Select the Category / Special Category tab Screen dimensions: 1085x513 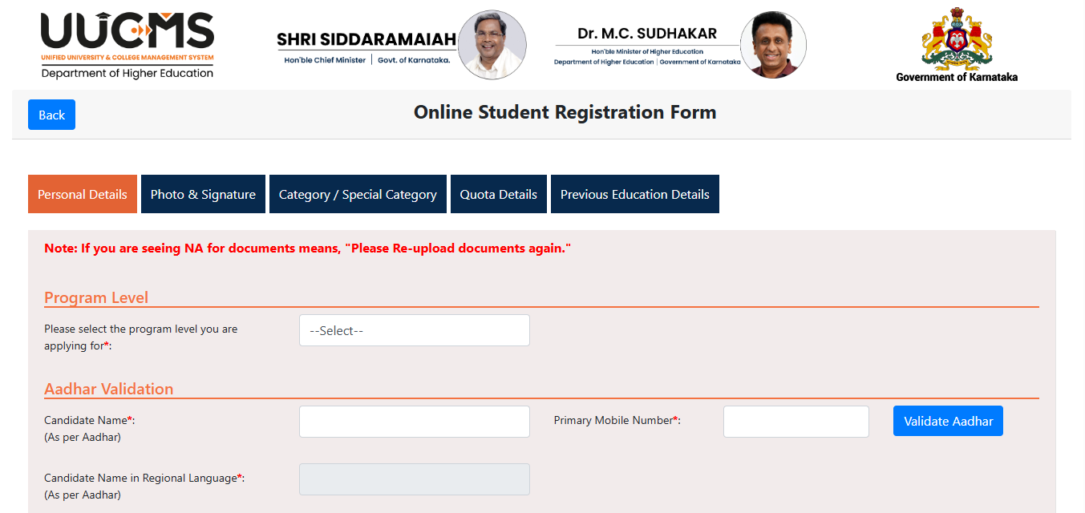[x=358, y=193]
